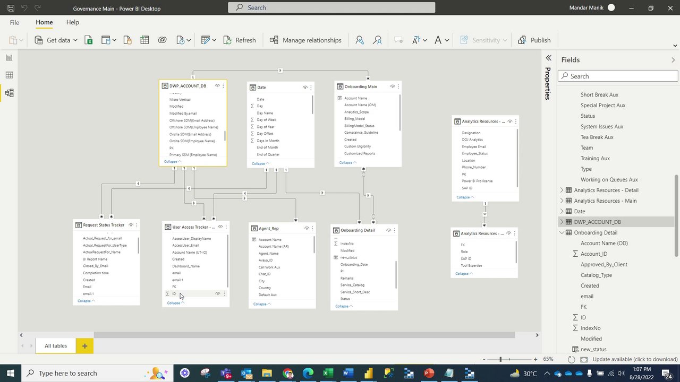The image size is (680, 382).
Task: Toggle visibility of Onboarding Main table
Action: pos(393,86)
